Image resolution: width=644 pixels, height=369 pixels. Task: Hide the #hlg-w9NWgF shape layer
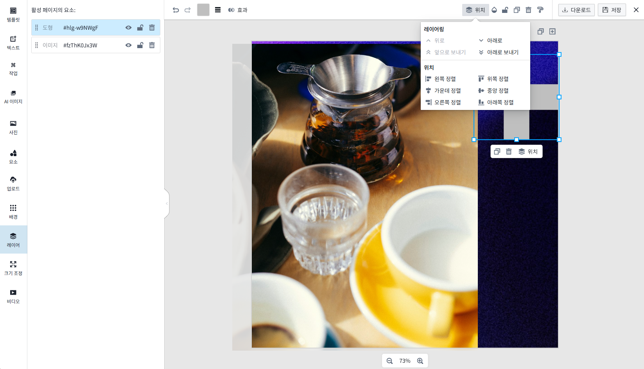128,28
